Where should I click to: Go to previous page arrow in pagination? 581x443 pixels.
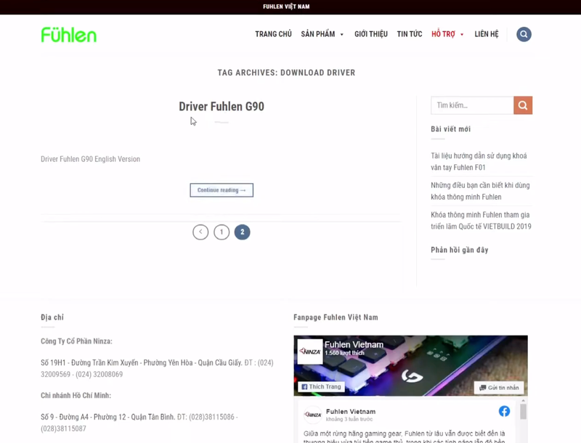tap(200, 232)
